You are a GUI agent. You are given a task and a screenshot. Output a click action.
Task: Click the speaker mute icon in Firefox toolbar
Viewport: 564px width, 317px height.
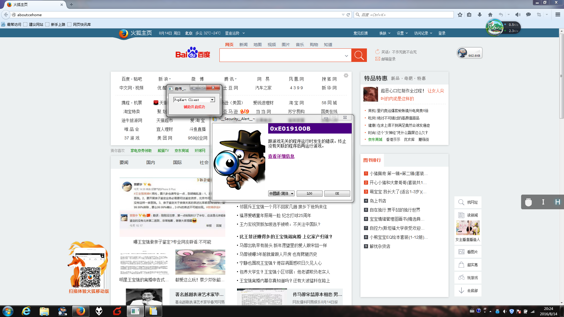click(518, 15)
